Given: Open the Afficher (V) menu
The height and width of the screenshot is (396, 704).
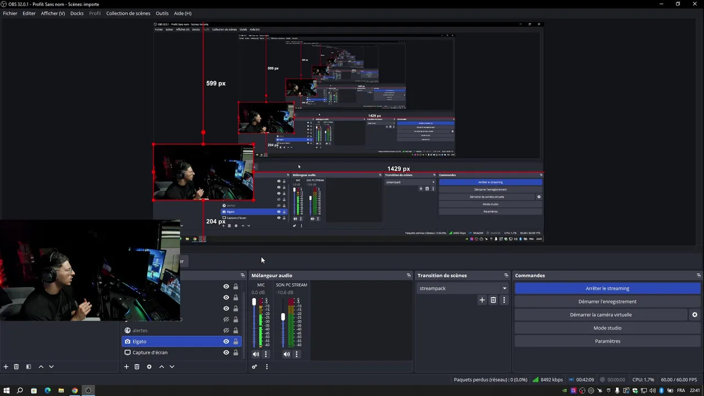Looking at the screenshot, I should click(53, 13).
